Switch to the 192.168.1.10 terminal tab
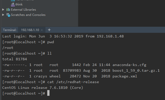Image resolution: width=165 pixels, height=100 pixels. tap(30, 30)
